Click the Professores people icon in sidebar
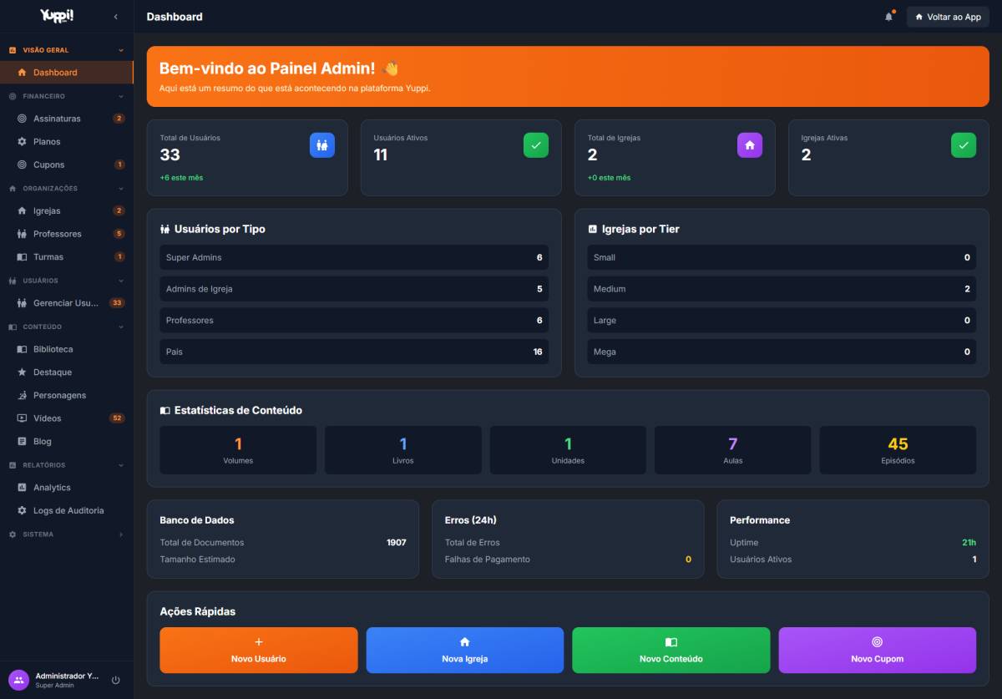This screenshot has height=699, width=1002. pyautogui.click(x=23, y=234)
